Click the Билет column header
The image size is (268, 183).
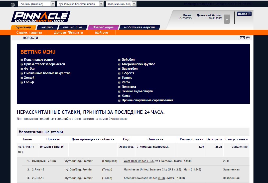point(28,139)
